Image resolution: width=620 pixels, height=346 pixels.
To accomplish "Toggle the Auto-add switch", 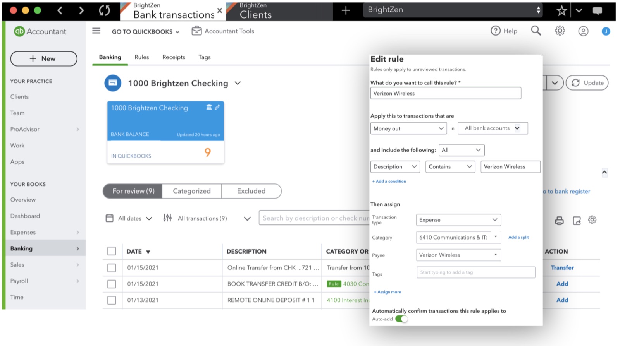I will click(401, 319).
